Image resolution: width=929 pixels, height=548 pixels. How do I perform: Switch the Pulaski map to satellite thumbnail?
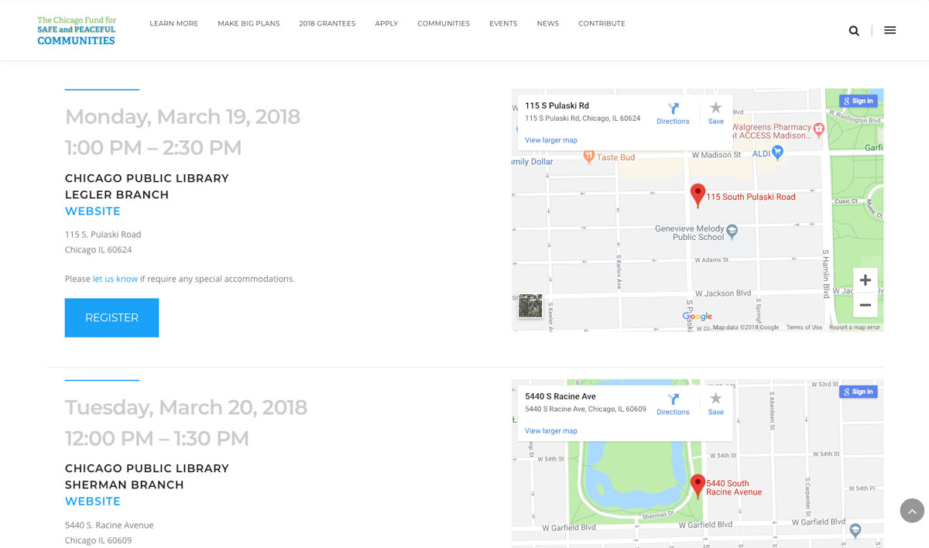pos(530,306)
